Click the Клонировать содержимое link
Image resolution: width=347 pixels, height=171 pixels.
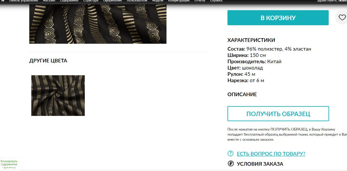(9, 163)
